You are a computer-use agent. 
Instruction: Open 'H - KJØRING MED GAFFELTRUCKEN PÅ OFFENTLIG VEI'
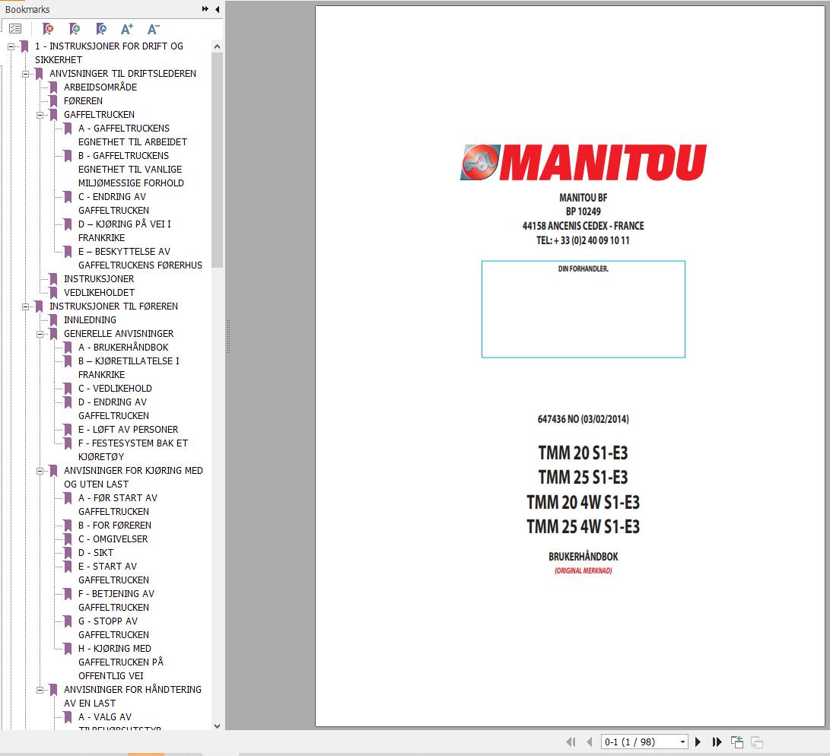pos(121,662)
